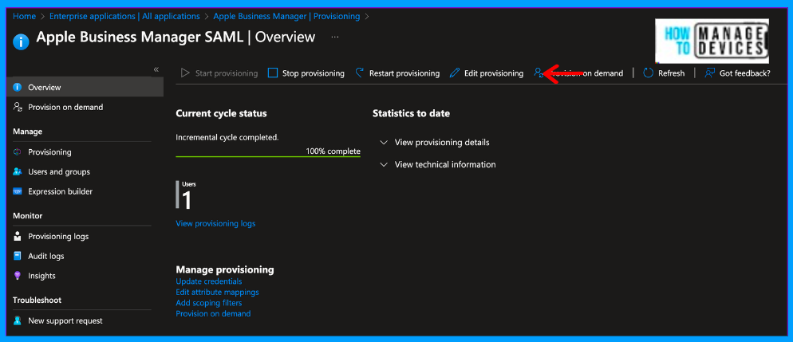This screenshot has height=342, width=793.
Task: Click the 'Current cycle status' heading
Action: click(x=221, y=114)
